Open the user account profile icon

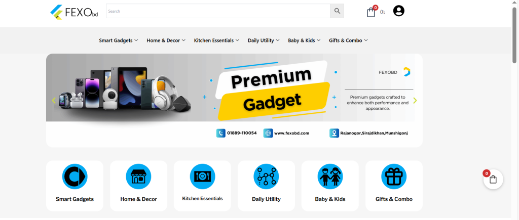[399, 11]
